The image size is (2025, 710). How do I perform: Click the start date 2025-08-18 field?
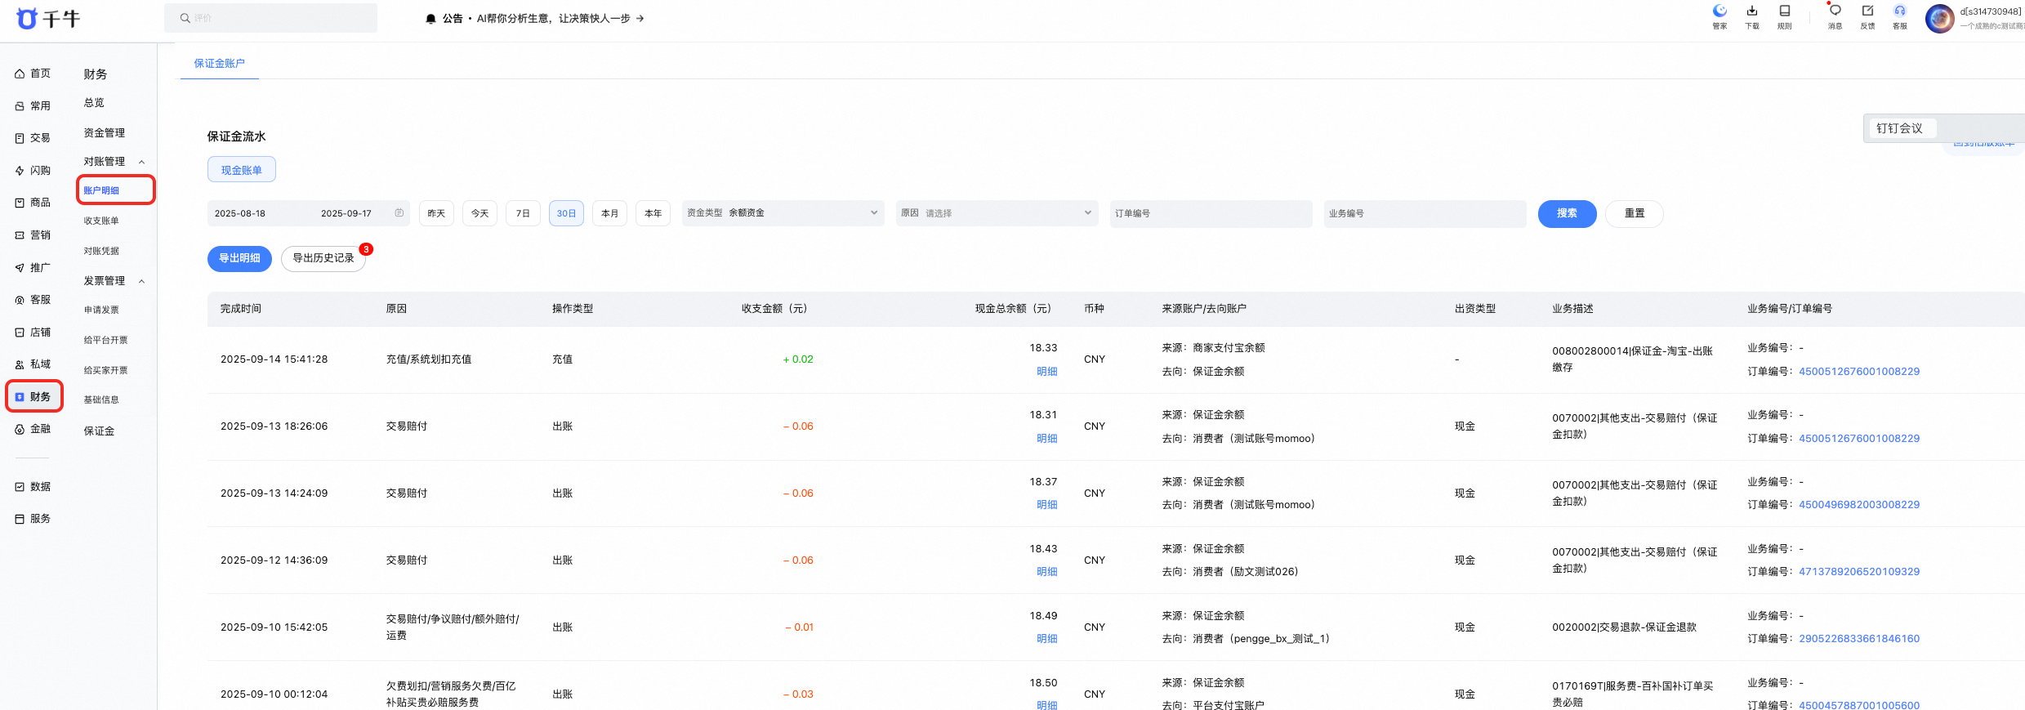tap(240, 213)
